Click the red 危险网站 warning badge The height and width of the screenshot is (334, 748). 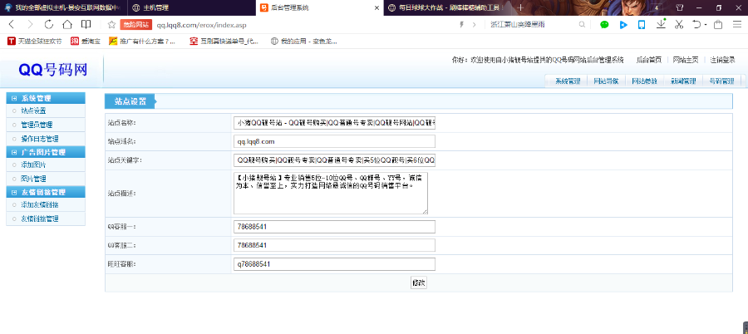click(135, 25)
